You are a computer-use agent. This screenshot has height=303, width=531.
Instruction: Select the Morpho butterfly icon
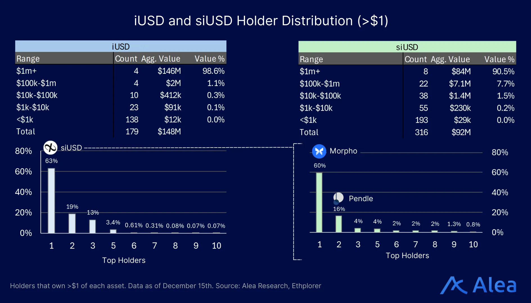(x=319, y=151)
